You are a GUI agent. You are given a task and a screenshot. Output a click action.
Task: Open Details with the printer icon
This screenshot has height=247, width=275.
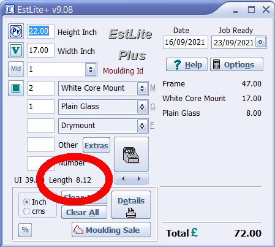click(x=131, y=205)
